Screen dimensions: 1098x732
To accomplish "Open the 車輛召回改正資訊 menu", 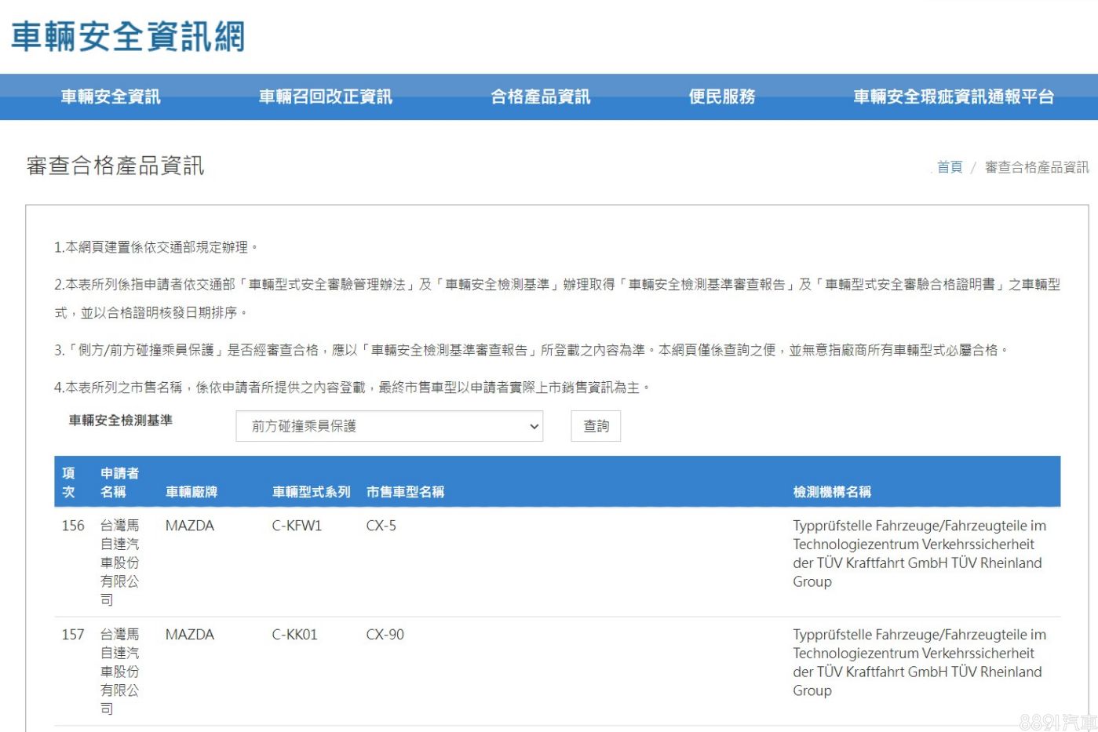I will click(x=325, y=97).
